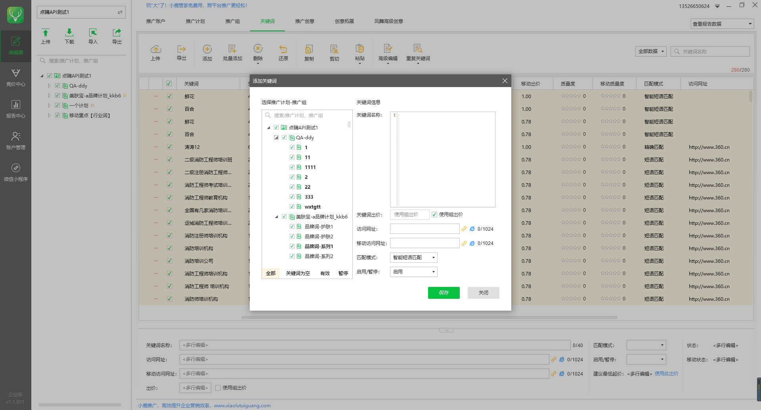
Task: Click the cloud 上传 toolbar icon
Action: click(156, 53)
